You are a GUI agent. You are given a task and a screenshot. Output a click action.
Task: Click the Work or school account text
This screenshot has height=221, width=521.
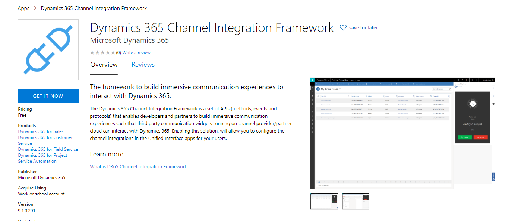41,194
